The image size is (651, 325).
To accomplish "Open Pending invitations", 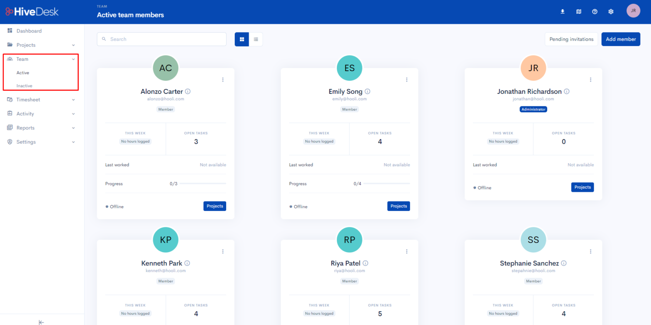I will pos(571,39).
